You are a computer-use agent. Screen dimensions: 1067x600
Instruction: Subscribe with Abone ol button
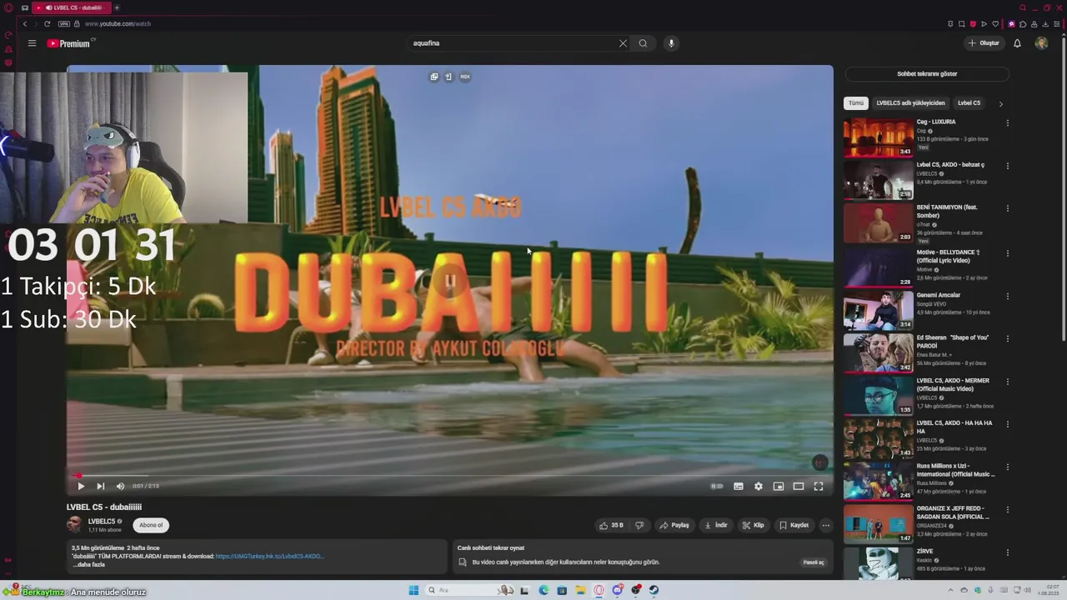coord(151,525)
